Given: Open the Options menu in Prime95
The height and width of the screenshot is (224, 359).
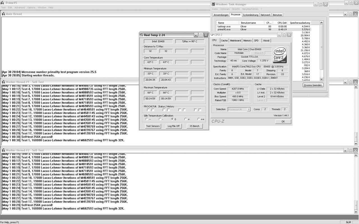Looking at the screenshot, I should point(31,8).
